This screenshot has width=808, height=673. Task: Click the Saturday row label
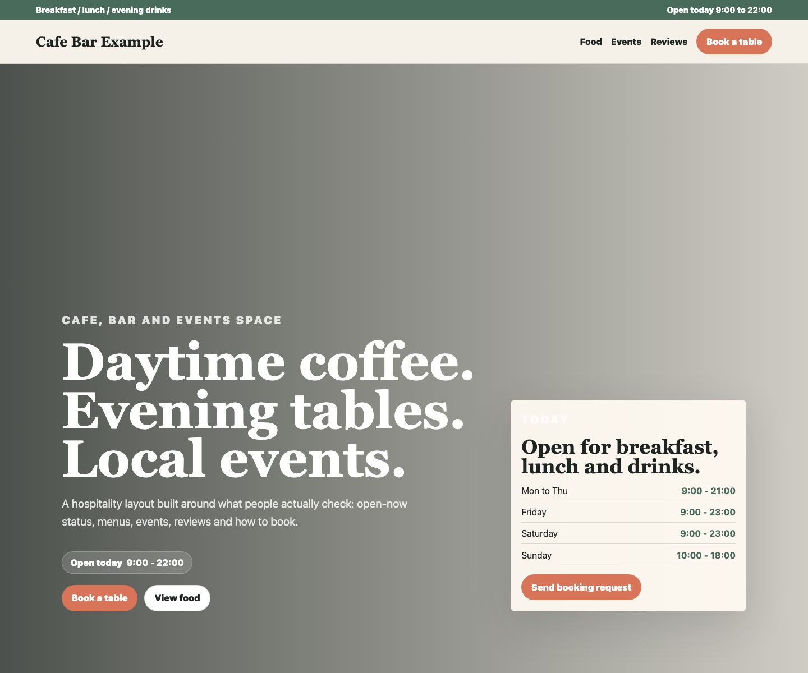tap(539, 533)
